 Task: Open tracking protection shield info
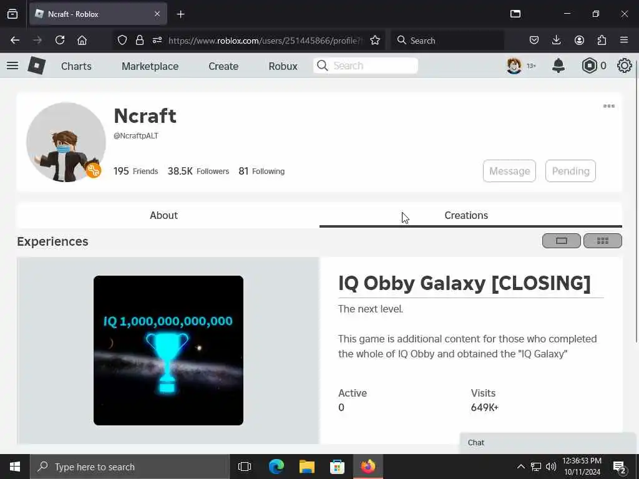click(122, 41)
